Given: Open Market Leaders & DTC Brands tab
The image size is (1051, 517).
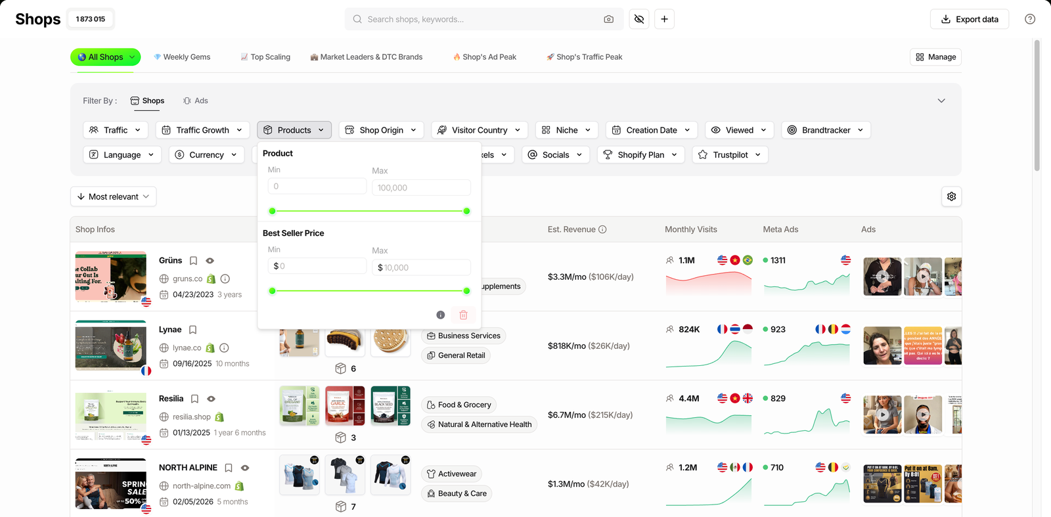Looking at the screenshot, I should [367, 57].
